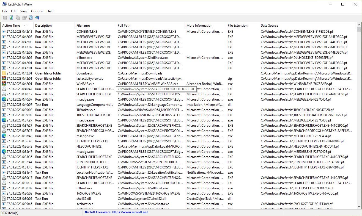This screenshot has height=216, width=362.
Task: Click the 'Installation, \Microsoft...' information cell
Action: [x=205, y=105]
